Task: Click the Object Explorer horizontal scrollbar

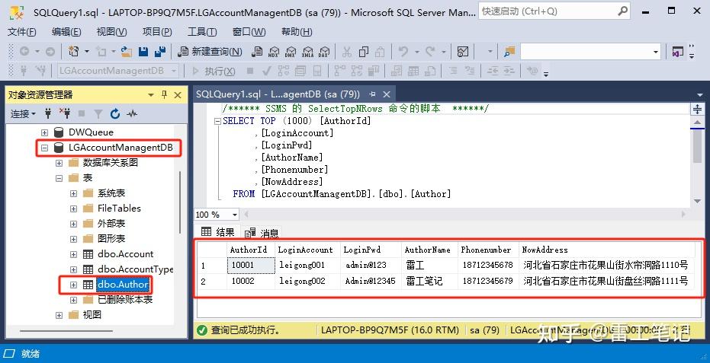Action: [66, 330]
